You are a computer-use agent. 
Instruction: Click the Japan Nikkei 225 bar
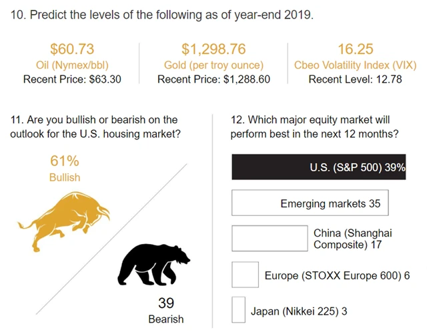point(238,310)
